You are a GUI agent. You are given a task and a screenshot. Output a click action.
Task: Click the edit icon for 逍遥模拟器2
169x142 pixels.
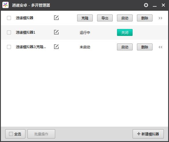56,47
